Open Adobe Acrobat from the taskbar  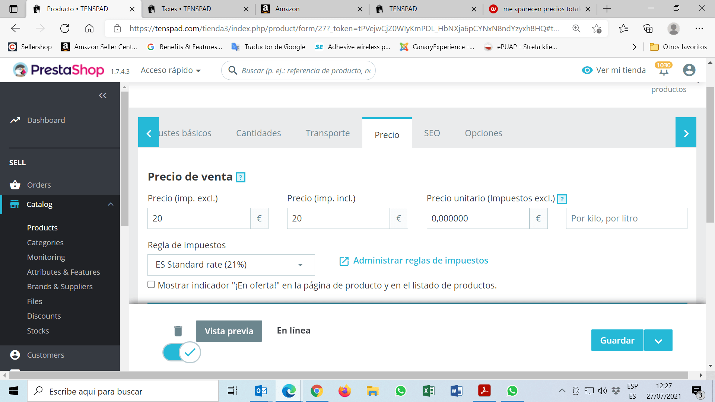(x=484, y=391)
